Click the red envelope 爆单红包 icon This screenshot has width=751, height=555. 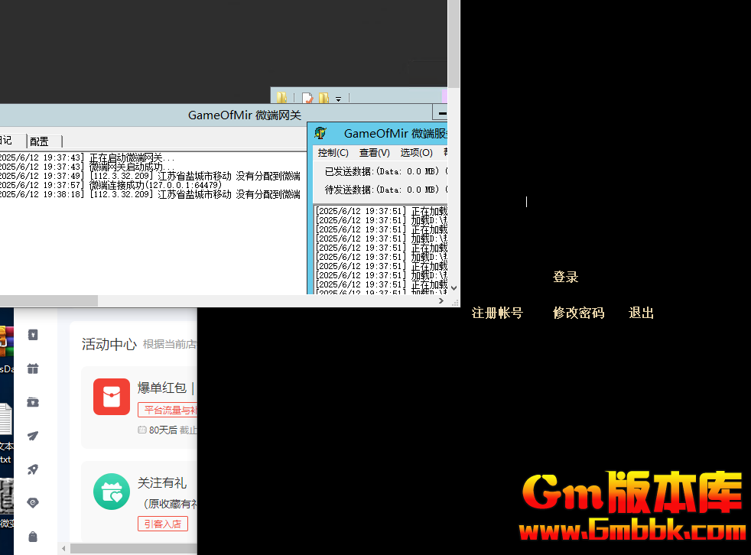(x=112, y=397)
